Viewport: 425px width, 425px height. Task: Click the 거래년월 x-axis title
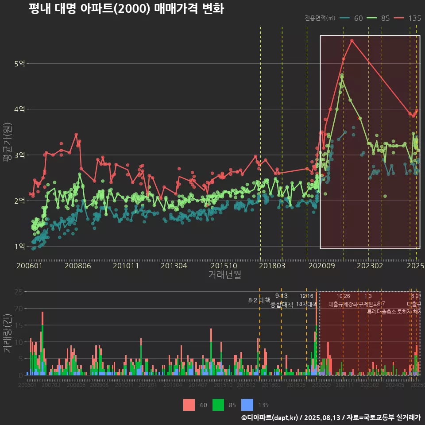click(225, 274)
